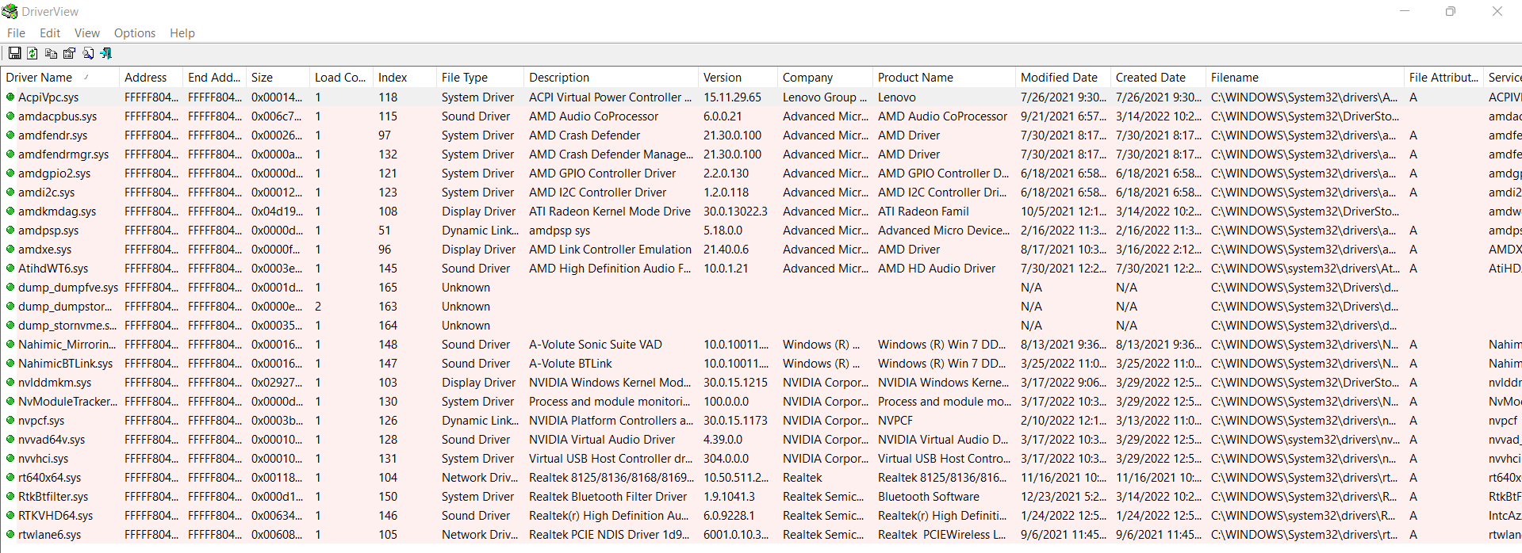This screenshot has height=553, width=1522.
Task: Click the DriverView app icon in title bar
Action: tap(10, 11)
